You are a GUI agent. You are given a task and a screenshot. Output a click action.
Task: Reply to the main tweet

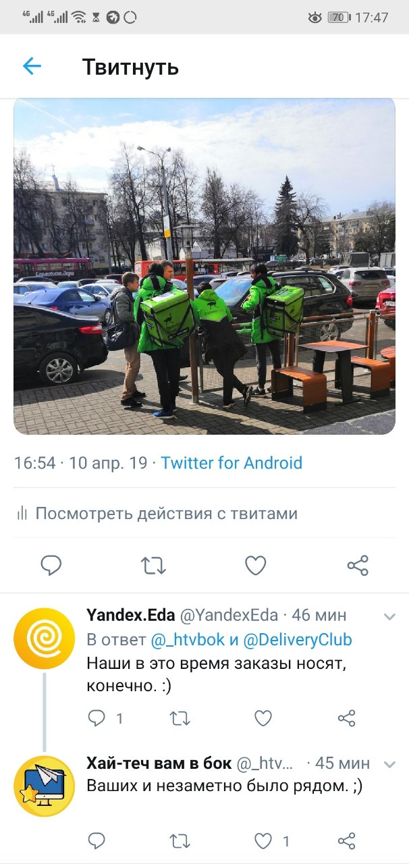click(51, 565)
